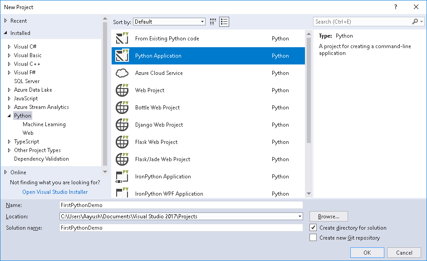Screen dimensions: 427x261
Task: Switch template view to medium list icons
Action: click(224, 22)
